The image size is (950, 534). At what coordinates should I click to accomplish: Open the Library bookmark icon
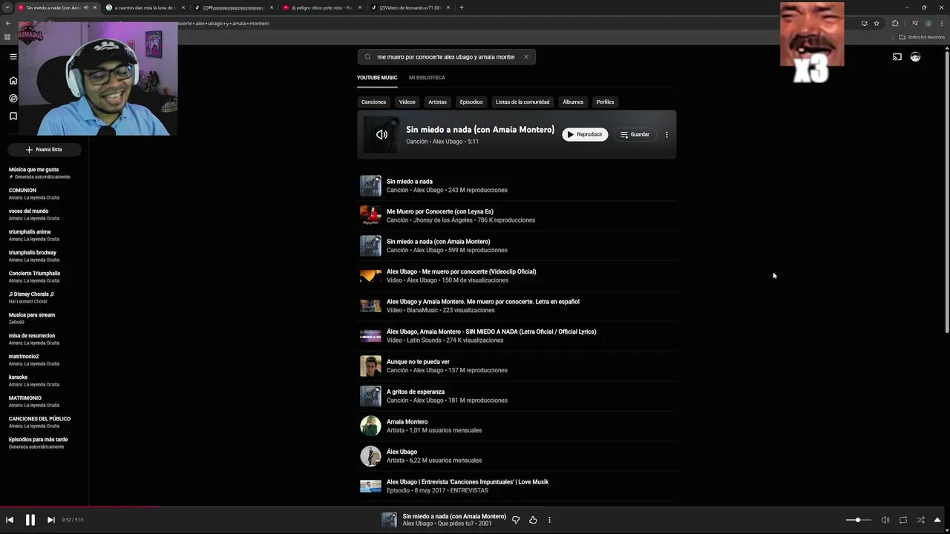[x=13, y=116]
